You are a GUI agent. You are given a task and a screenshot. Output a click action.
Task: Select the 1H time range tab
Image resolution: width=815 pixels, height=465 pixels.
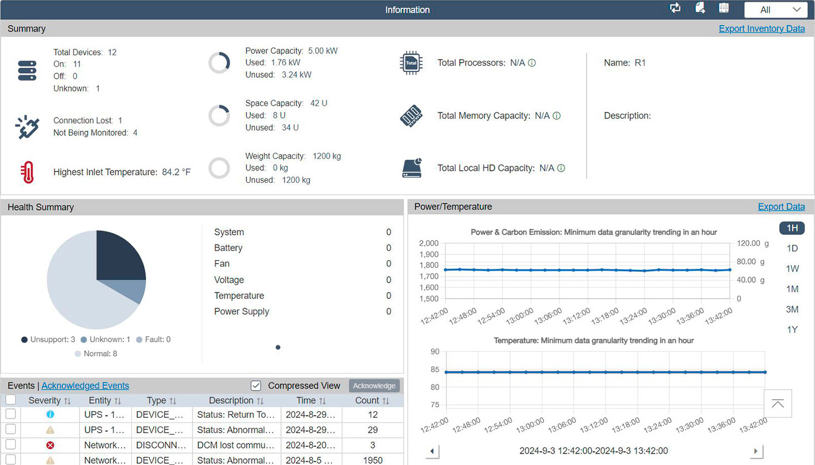(x=792, y=228)
